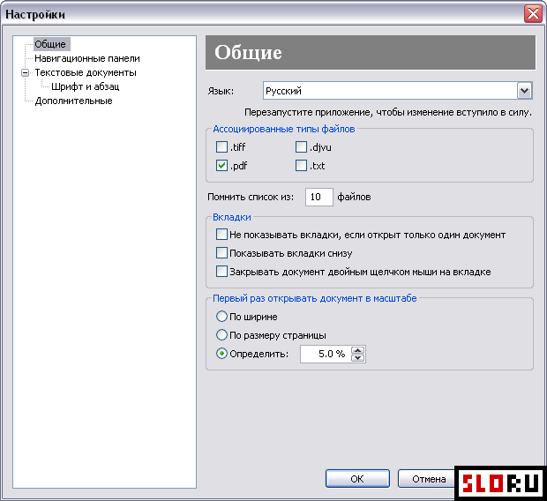Select По размеру страницы radio button

click(x=221, y=335)
